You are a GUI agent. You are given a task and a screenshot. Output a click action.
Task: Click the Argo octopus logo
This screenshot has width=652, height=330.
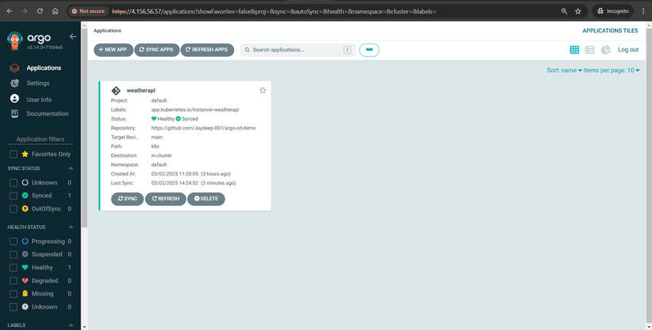(15, 41)
